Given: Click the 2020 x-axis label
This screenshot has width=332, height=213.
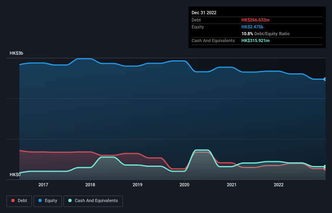Looking at the screenshot, I should [x=184, y=185].
